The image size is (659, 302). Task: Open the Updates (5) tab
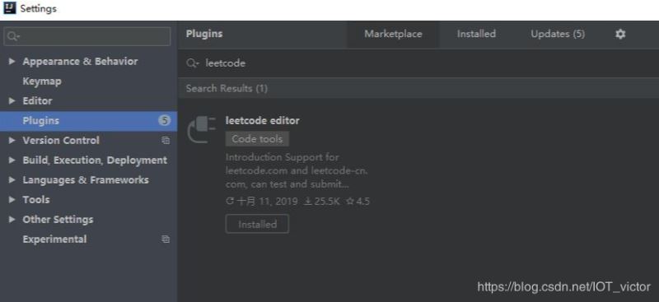point(558,34)
